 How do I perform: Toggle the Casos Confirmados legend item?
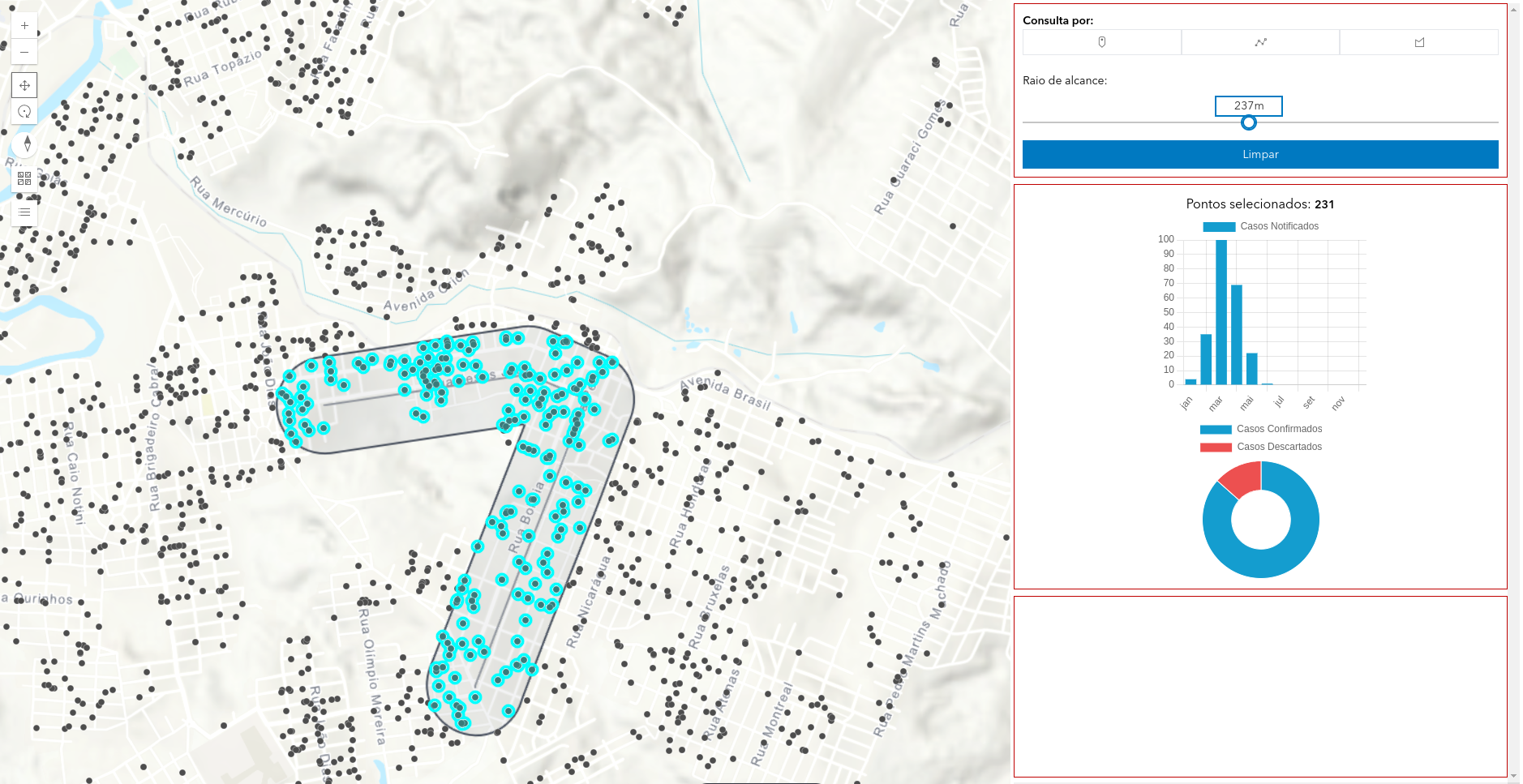click(x=1261, y=429)
